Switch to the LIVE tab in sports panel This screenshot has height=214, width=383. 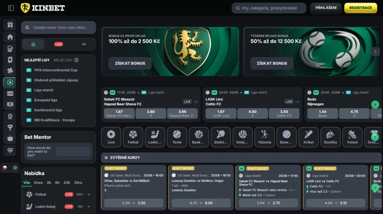(x=58, y=44)
